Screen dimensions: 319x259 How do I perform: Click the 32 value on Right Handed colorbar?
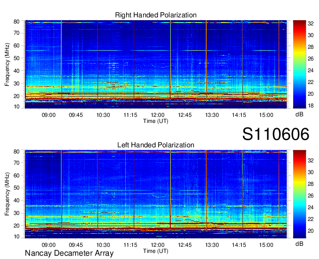pos(311,23)
